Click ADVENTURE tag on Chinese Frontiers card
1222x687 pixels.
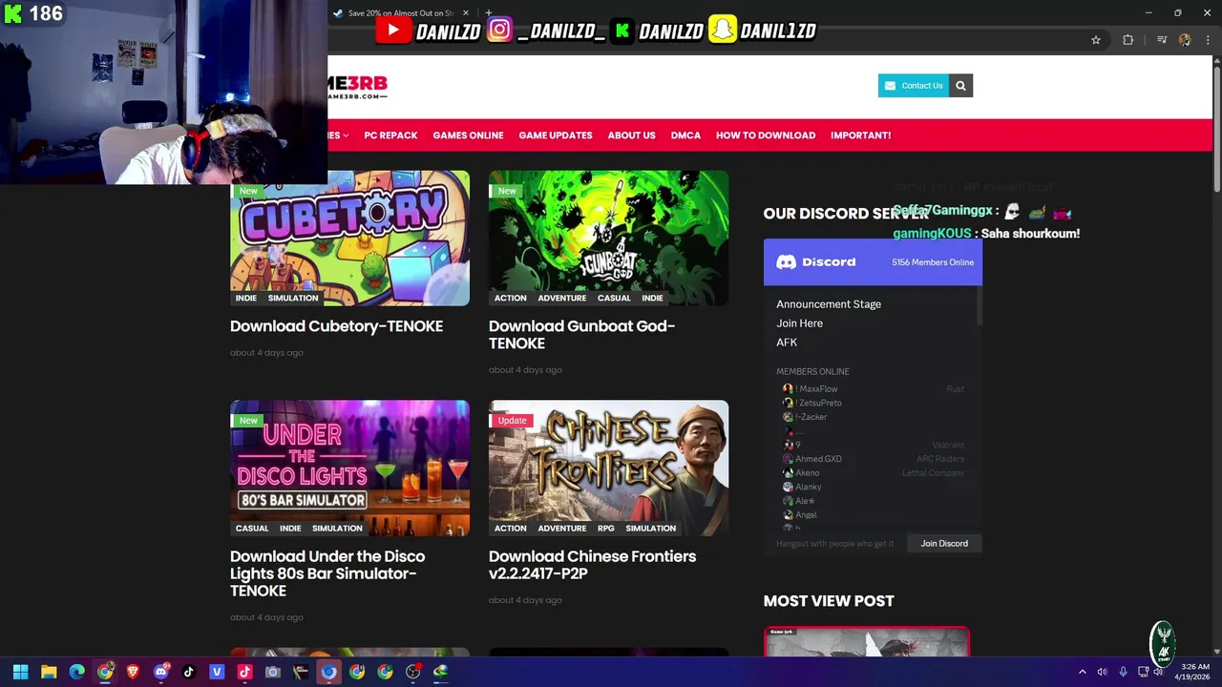pyautogui.click(x=561, y=529)
